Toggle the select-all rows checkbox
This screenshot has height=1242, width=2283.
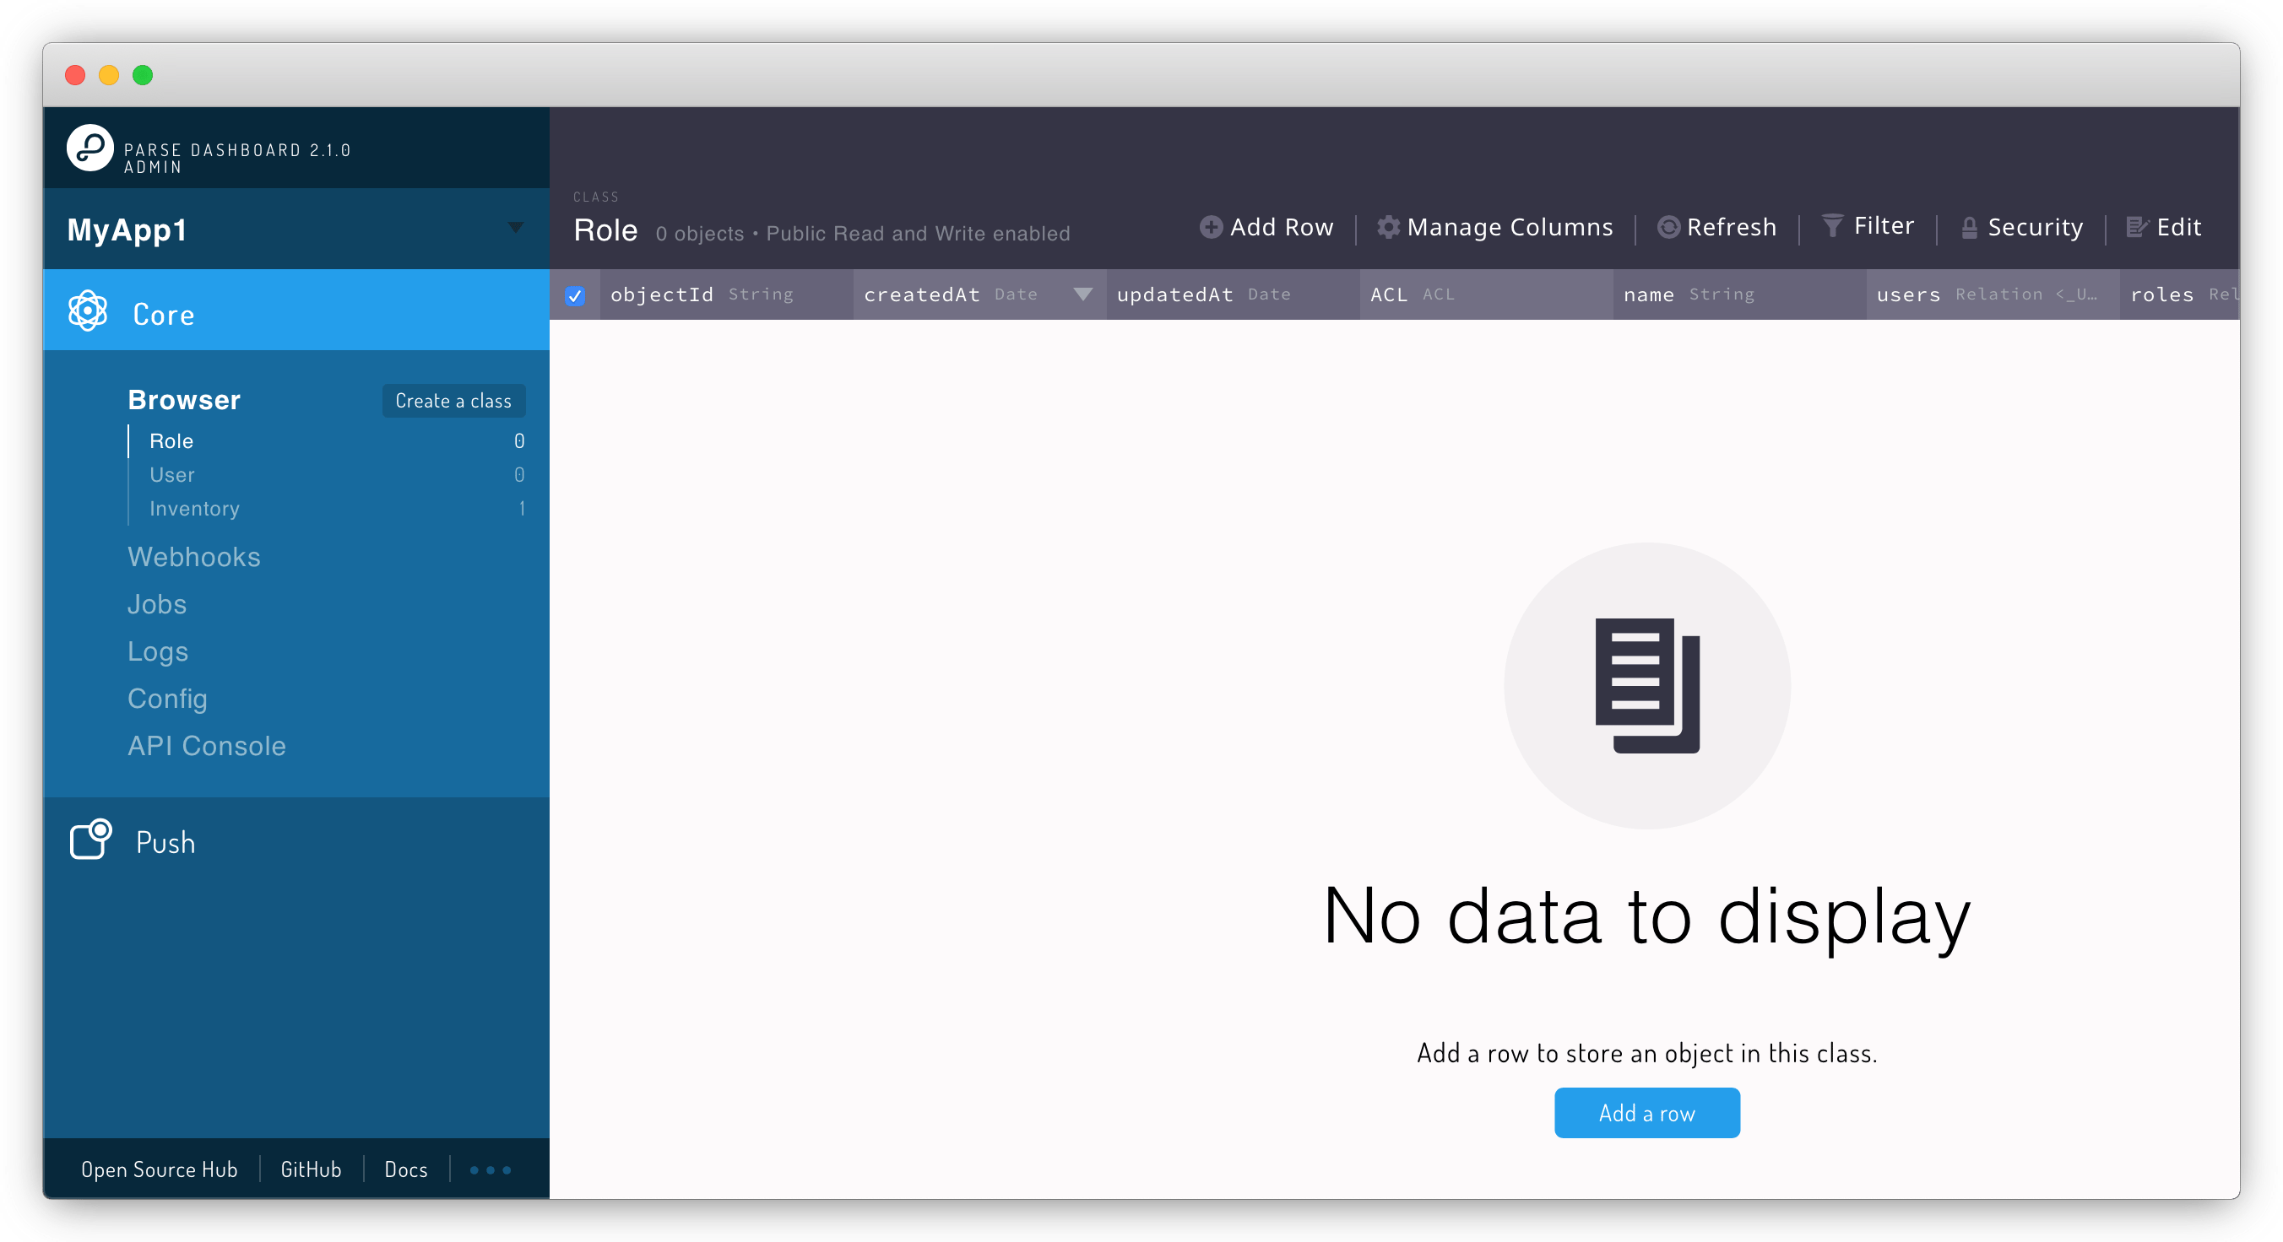tap(574, 295)
